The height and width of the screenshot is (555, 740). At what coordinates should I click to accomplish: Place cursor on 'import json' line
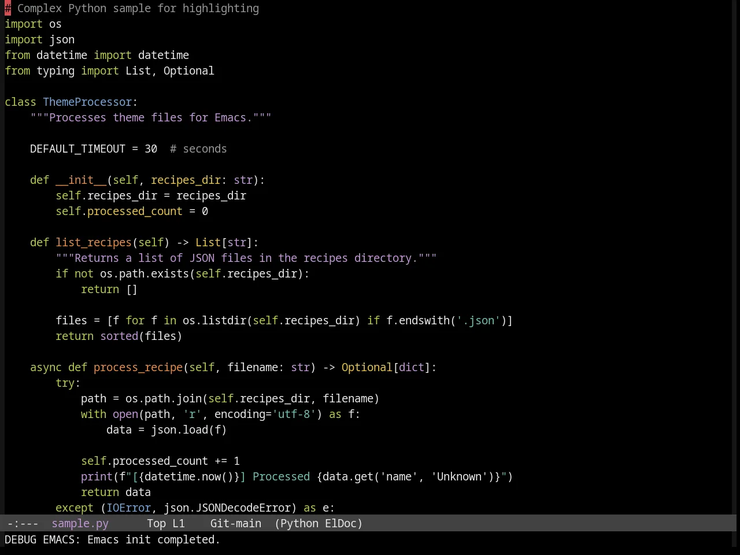pos(39,39)
